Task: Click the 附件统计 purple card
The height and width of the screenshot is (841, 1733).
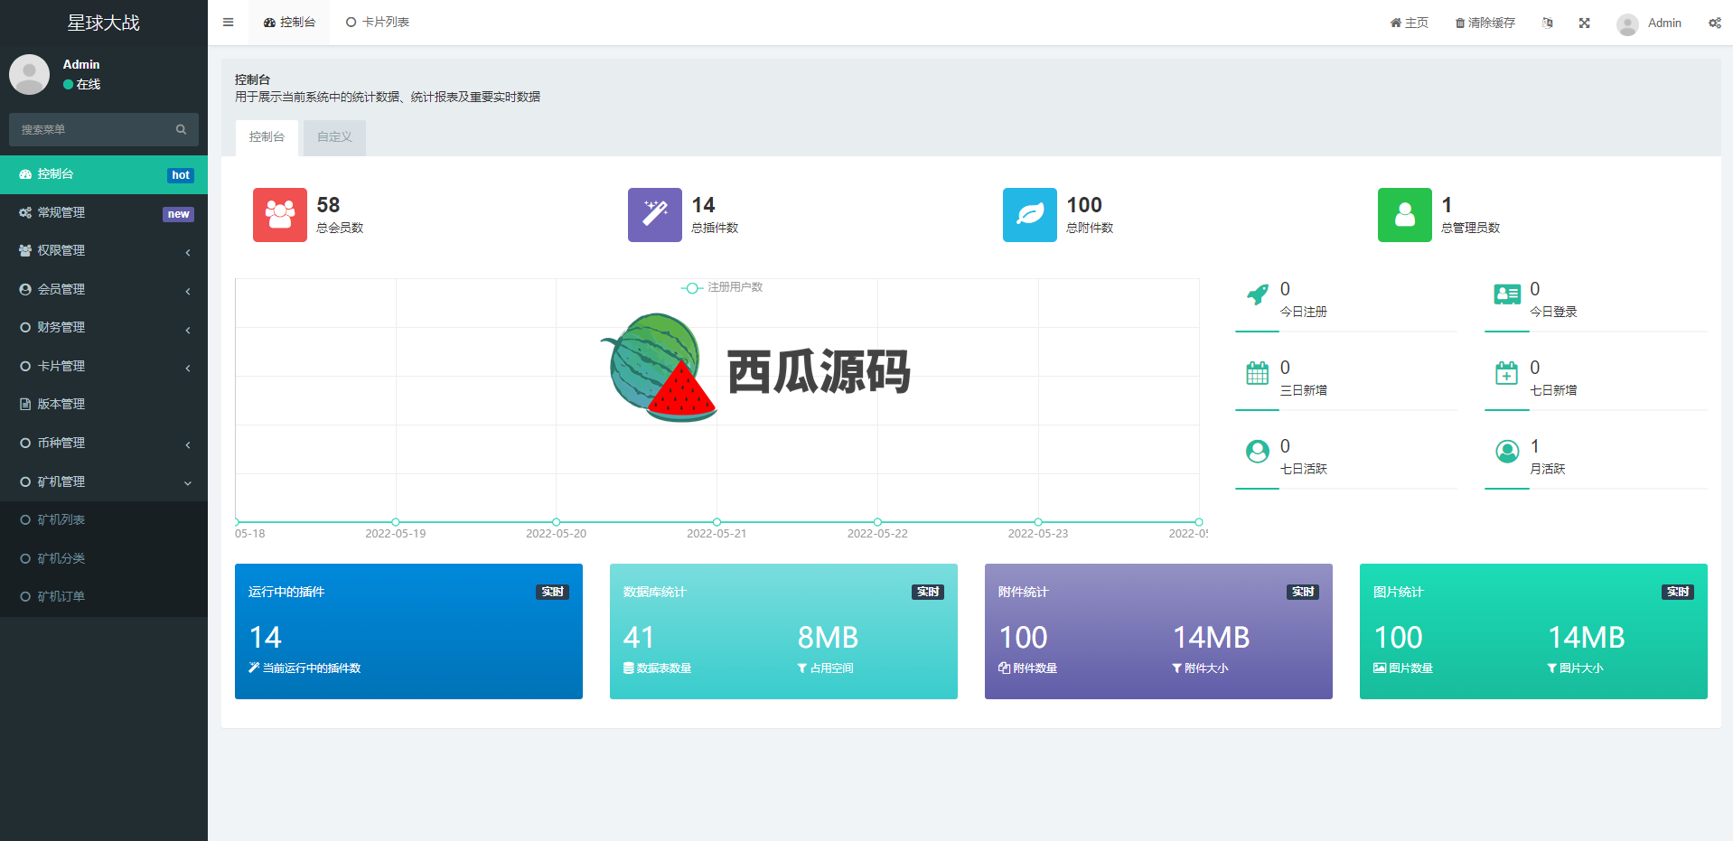Action: click(1158, 631)
